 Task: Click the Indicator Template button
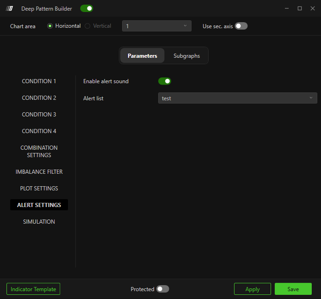point(33,289)
